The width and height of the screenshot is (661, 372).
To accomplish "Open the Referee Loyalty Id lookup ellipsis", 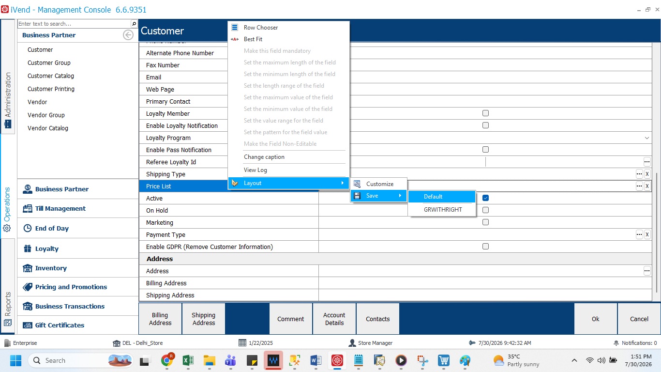I will 647,162.
